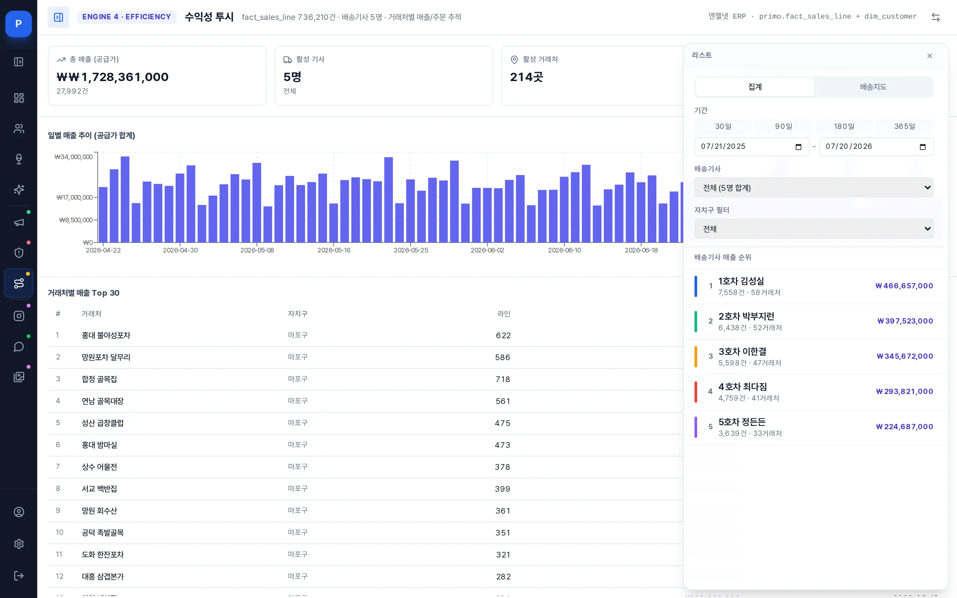Click the 자치구 column header

coord(298,314)
